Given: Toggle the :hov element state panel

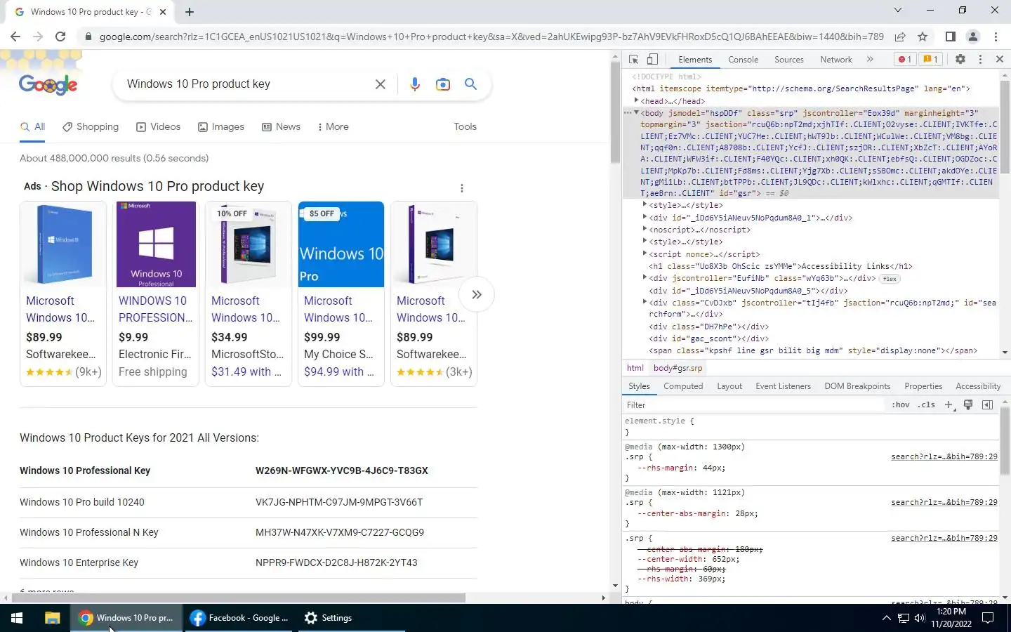Looking at the screenshot, I should coord(901,405).
